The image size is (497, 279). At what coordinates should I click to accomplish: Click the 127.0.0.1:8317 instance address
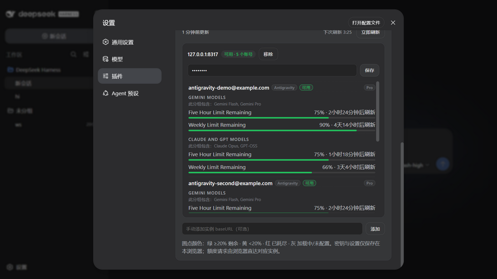203,54
